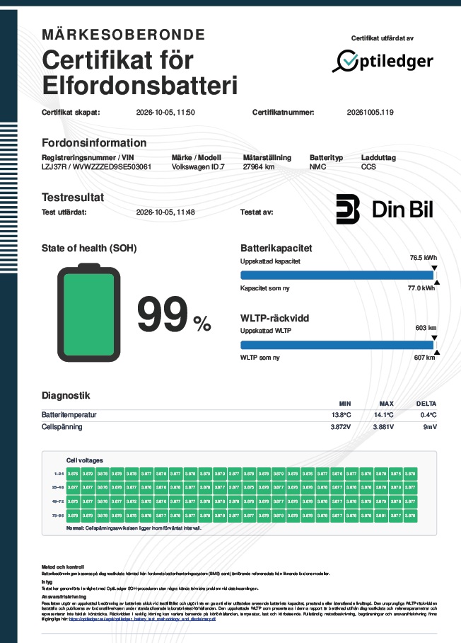The height and width of the screenshot is (643, 461).
Task: Click the green battery icon
Action: coord(89,312)
